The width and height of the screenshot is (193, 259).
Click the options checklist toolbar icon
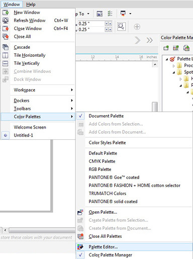(x=110, y=14)
